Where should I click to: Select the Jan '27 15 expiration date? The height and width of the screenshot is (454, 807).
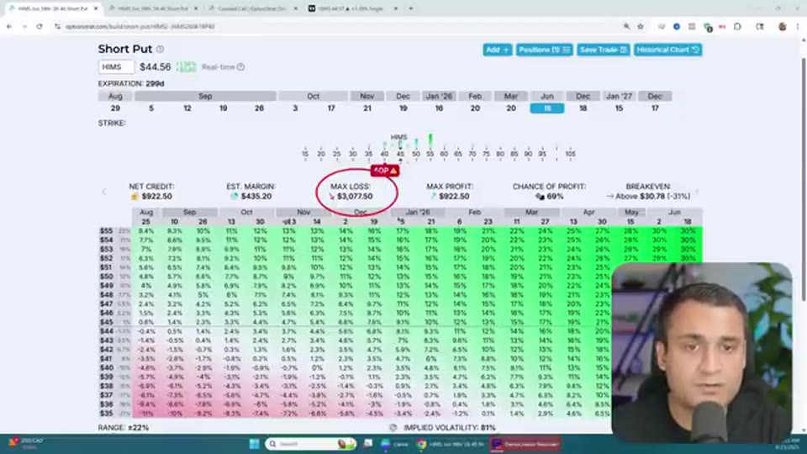click(x=619, y=108)
